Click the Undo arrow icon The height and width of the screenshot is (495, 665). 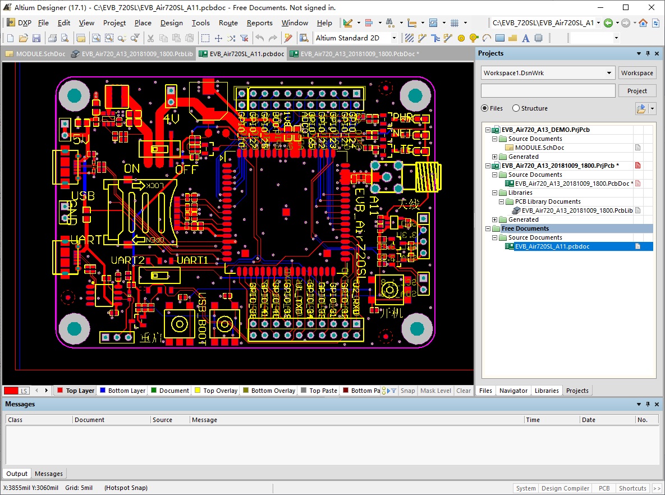(x=260, y=38)
